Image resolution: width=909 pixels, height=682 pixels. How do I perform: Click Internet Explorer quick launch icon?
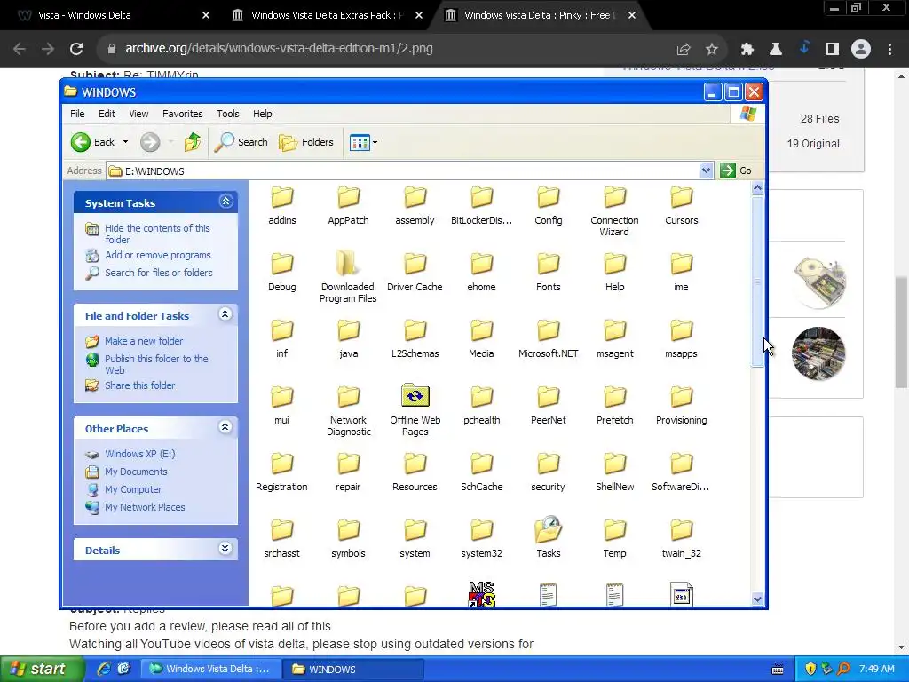click(x=104, y=669)
